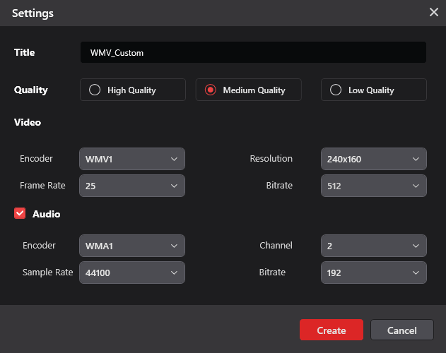This screenshot has height=353, width=446.
Task: Click the red Create button
Action: tap(331, 330)
